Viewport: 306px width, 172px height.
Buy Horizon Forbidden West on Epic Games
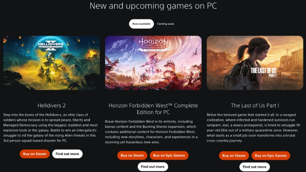(169, 155)
